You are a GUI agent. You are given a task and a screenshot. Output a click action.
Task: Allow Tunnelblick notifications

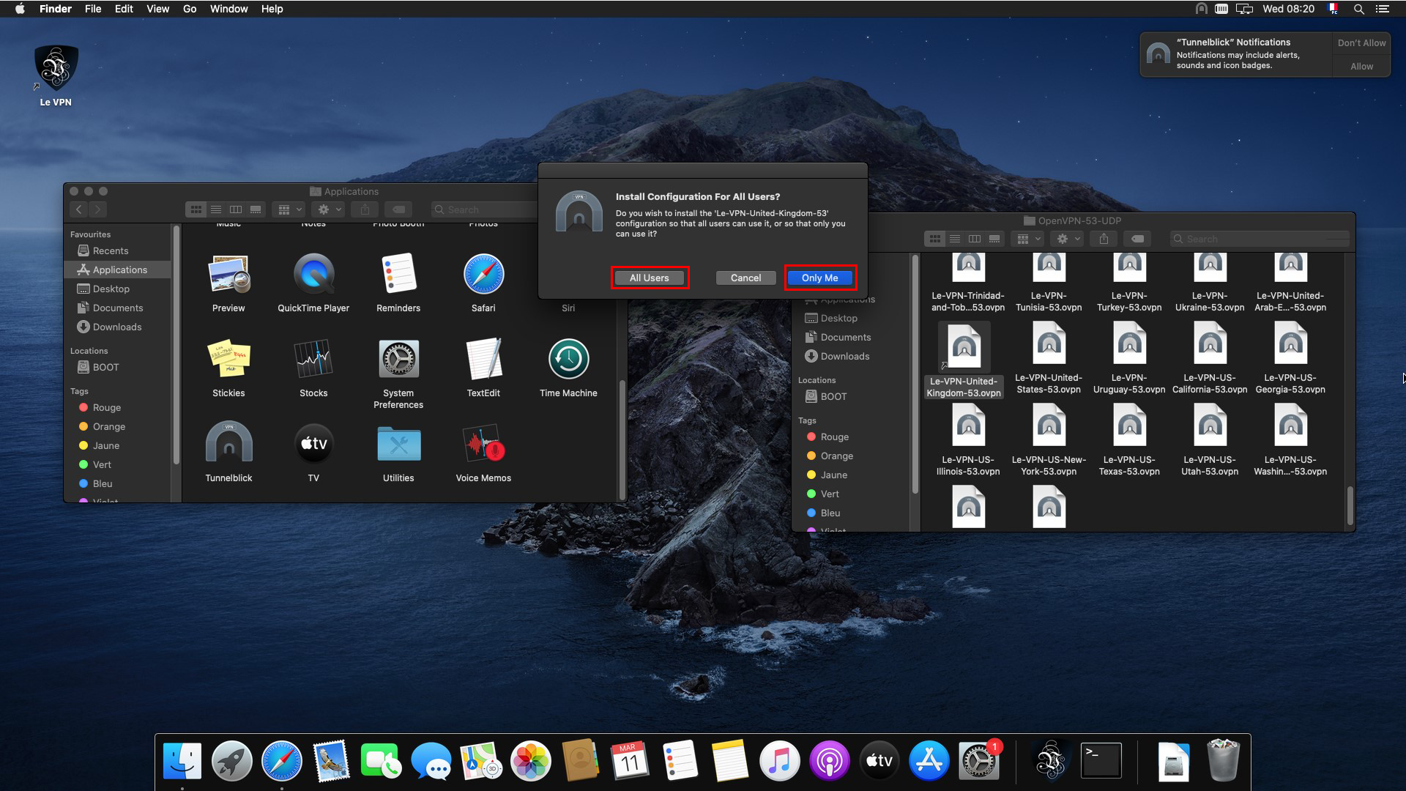[1361, 66]
